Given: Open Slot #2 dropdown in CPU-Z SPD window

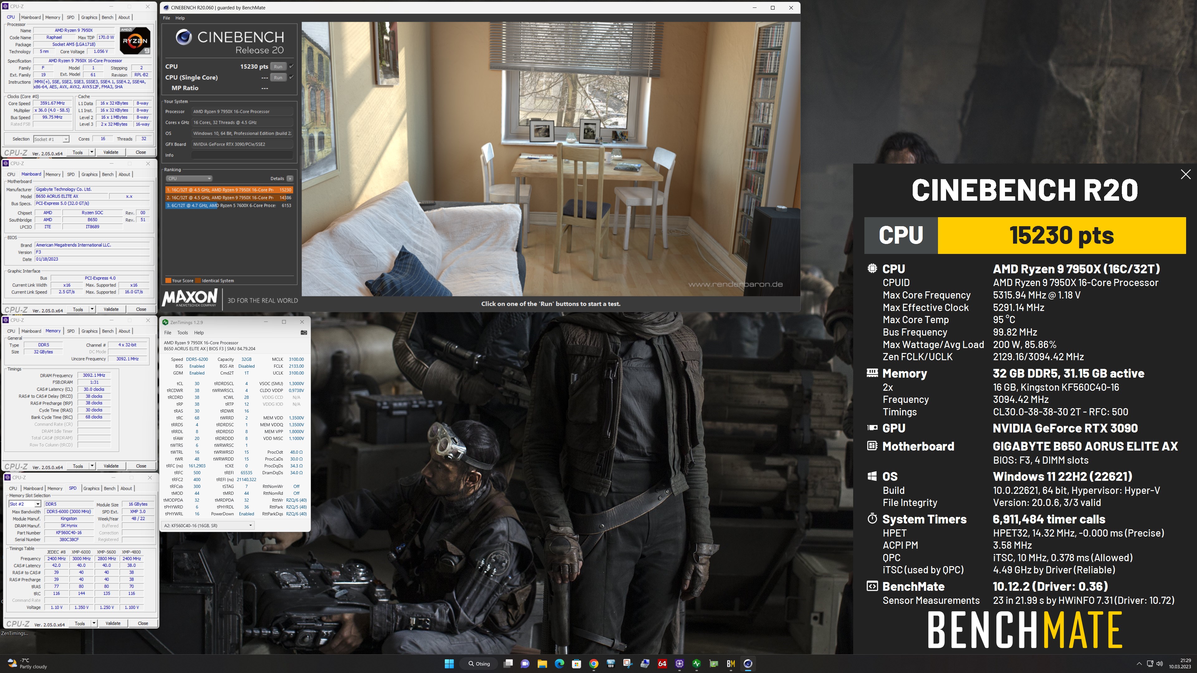Looking at the screenshot, I should [x=25, y=504].
